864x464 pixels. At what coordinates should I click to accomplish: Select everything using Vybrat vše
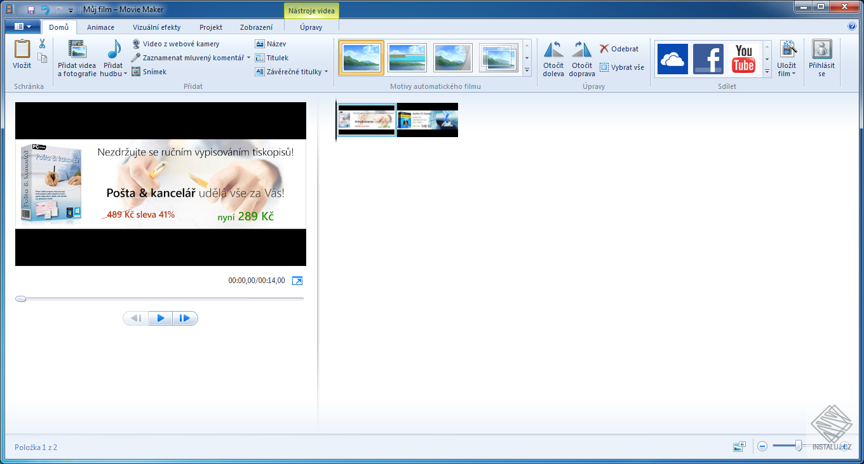[x=624, y=67]
